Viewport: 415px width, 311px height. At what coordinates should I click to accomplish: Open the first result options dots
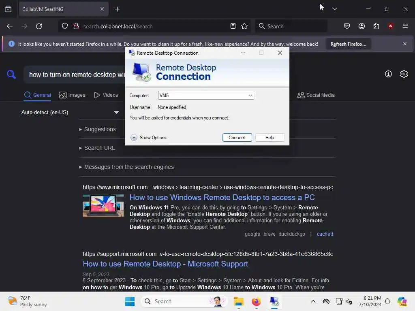pyautogui.click(x=311, y=234)
